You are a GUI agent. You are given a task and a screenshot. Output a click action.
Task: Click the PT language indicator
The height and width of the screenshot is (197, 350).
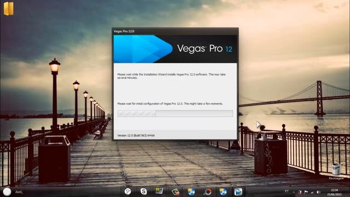(x=287, y=192)
